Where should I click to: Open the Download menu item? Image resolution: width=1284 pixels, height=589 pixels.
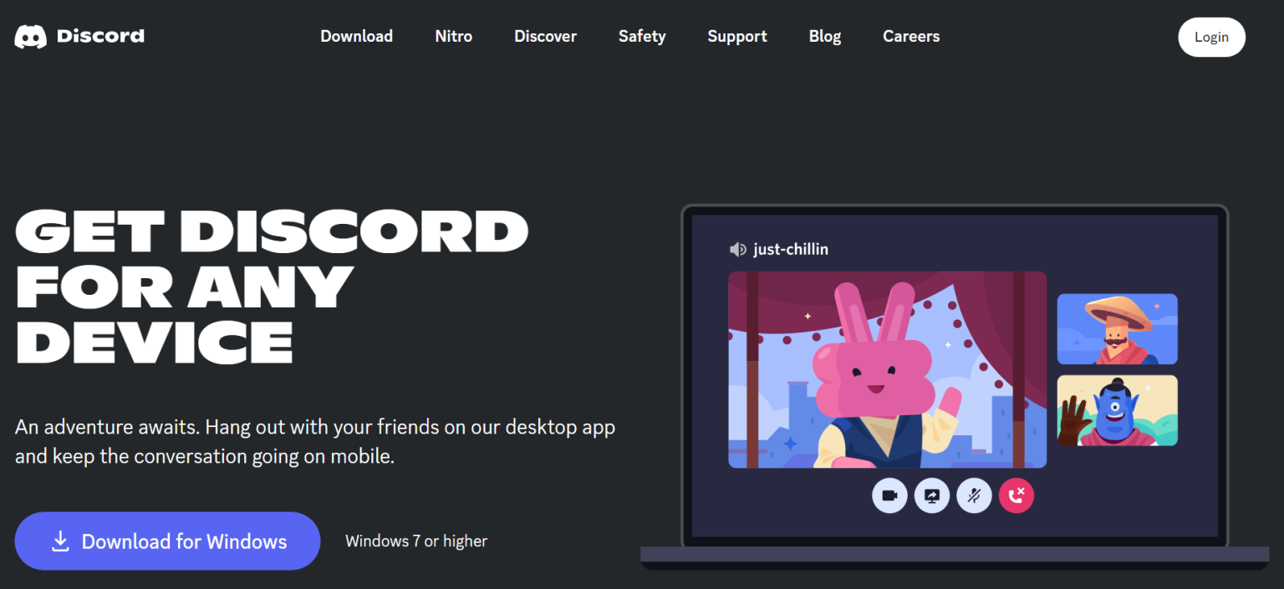(356, 36)
